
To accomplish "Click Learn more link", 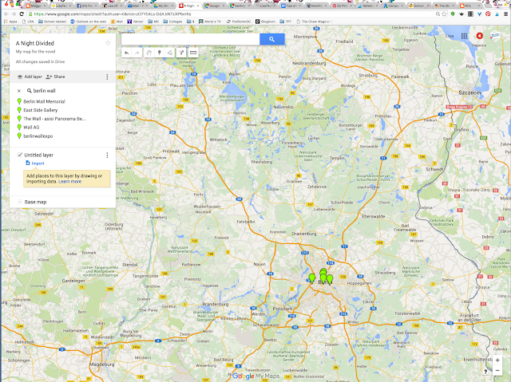I will point(69,182).
